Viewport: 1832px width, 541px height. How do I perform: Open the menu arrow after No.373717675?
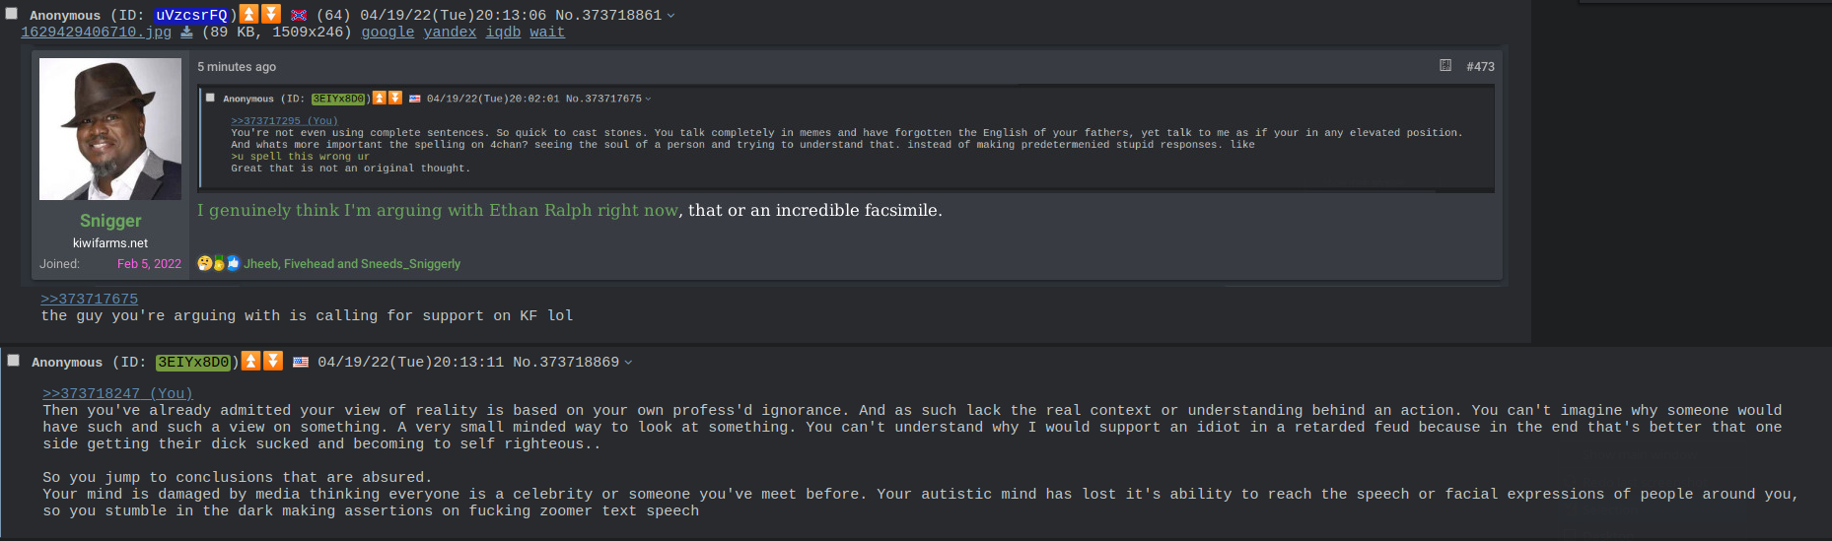[x=648, y=99]
